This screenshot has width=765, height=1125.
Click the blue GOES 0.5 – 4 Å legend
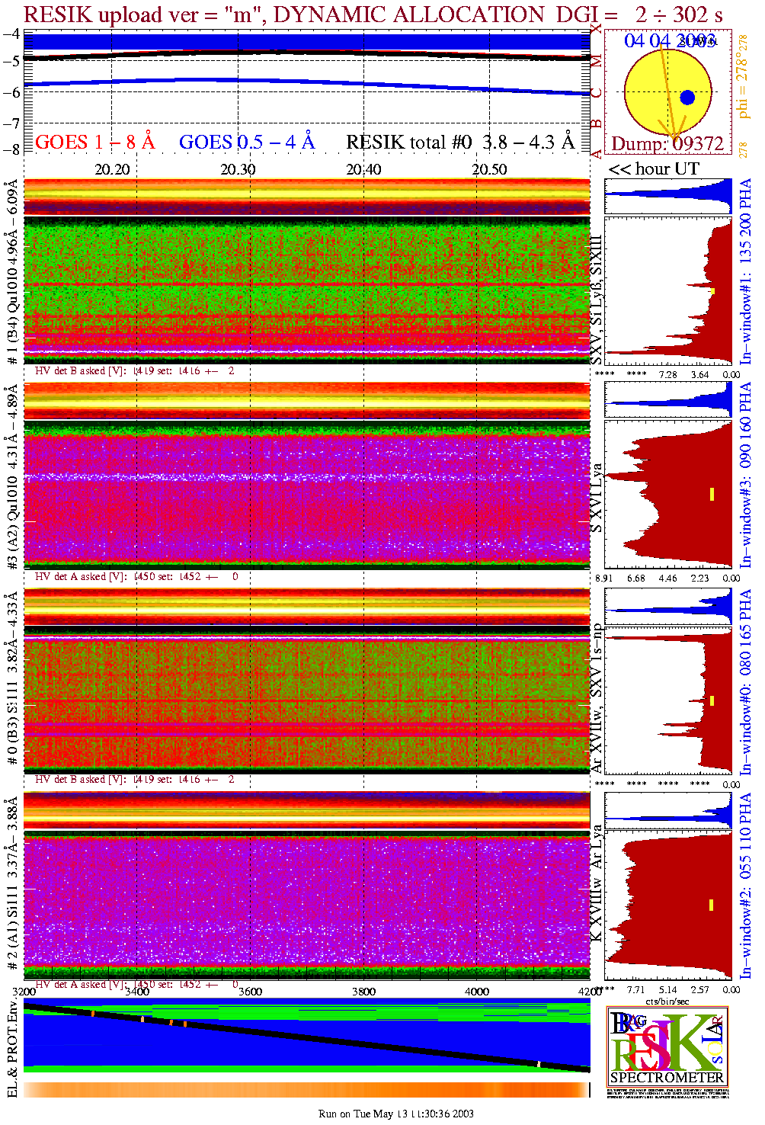click(x=246, y=143)
